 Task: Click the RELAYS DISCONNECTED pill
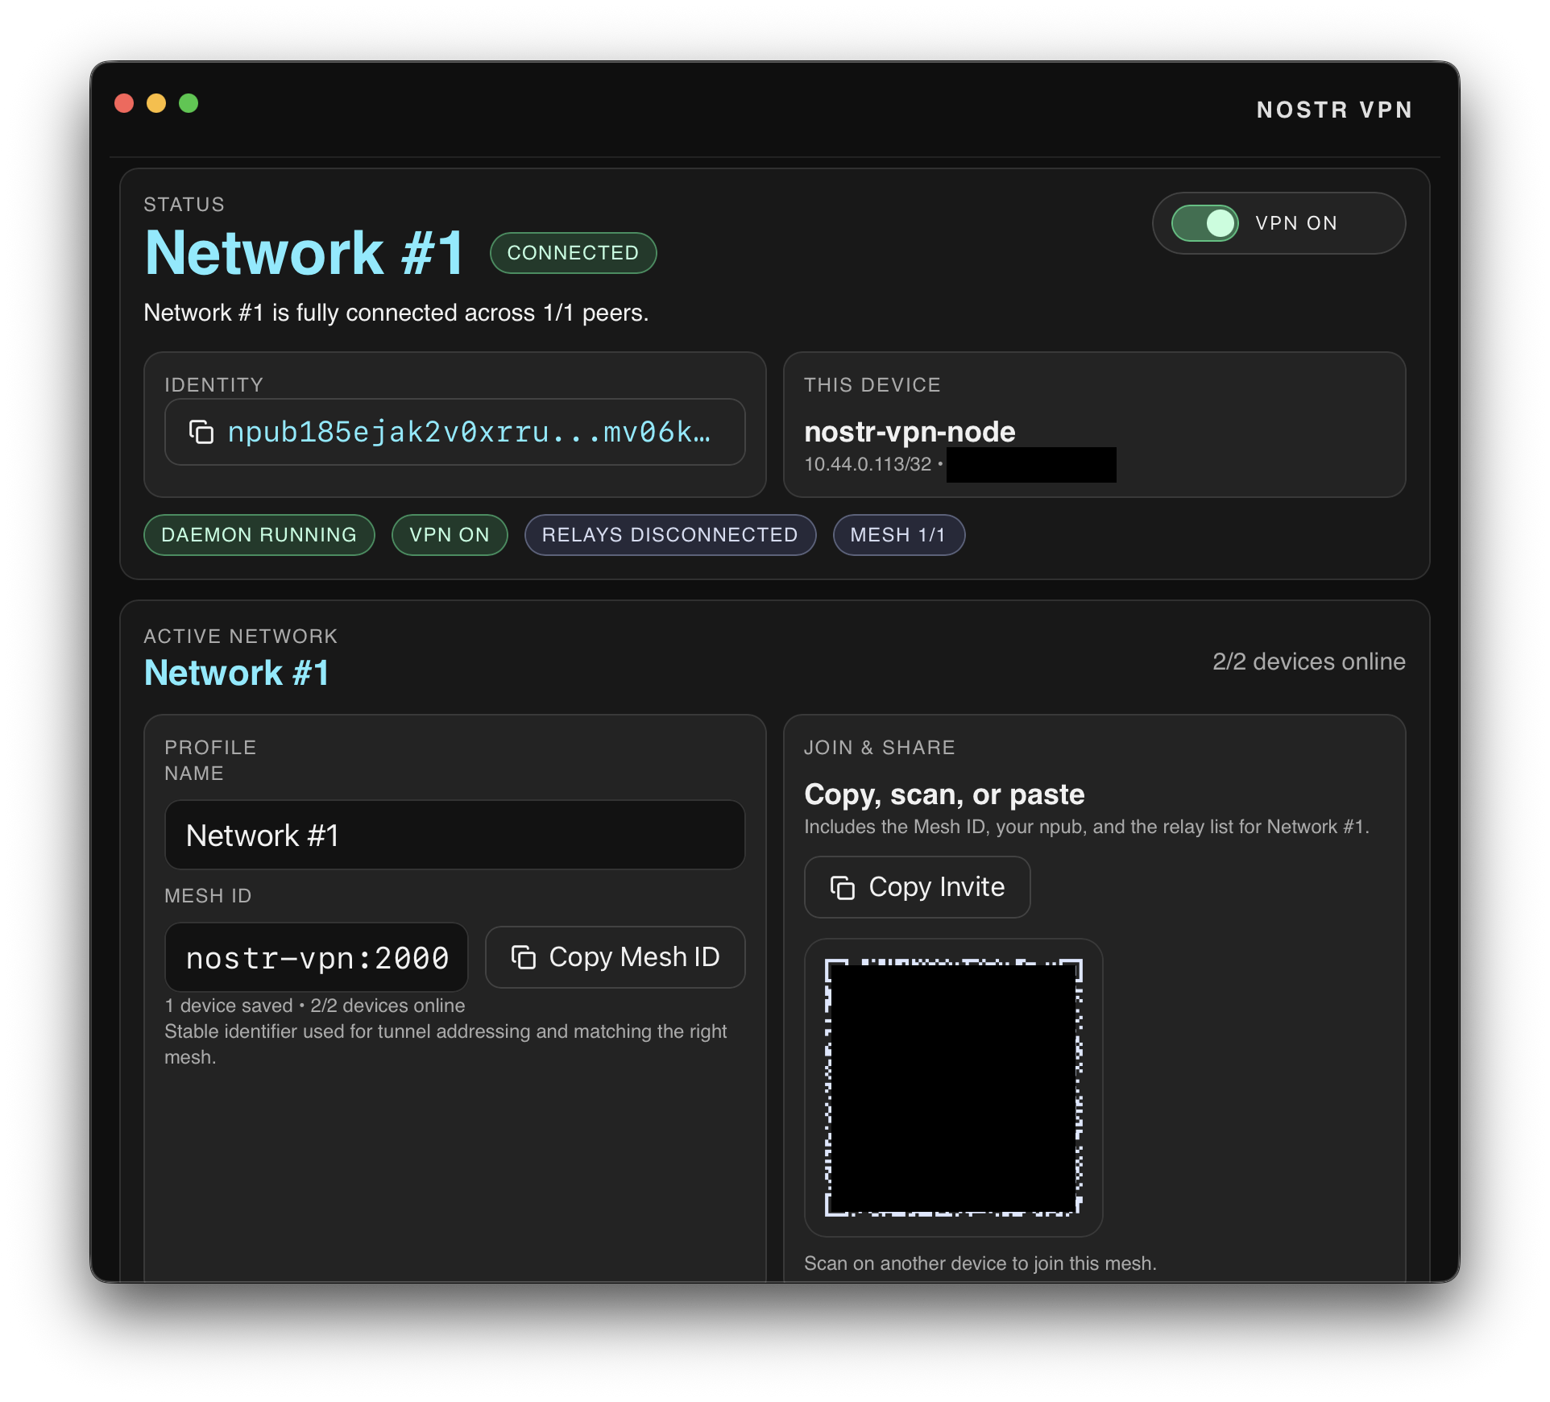[669, 535]
